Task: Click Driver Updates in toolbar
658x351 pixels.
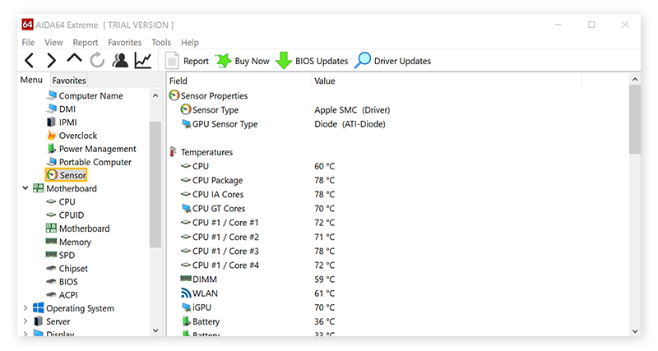Action: (393, 61)
